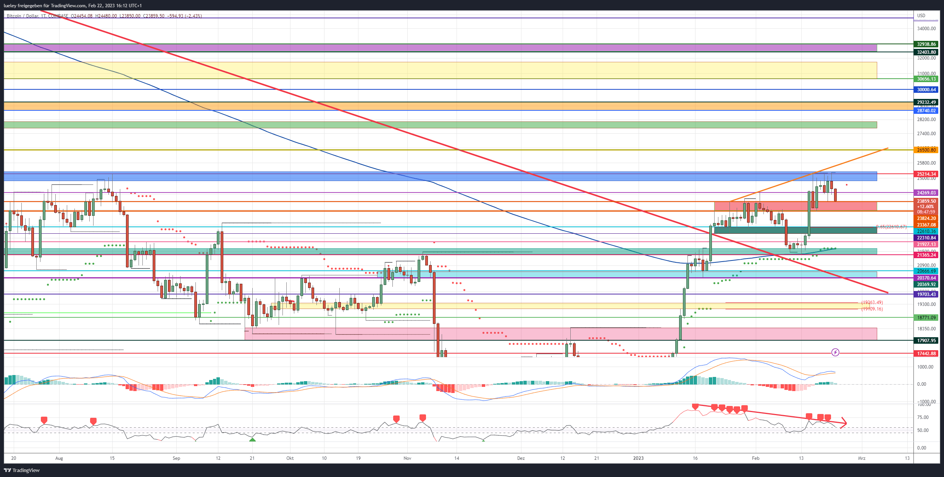Select the 26500.80 orange price label

pos(926,150)
